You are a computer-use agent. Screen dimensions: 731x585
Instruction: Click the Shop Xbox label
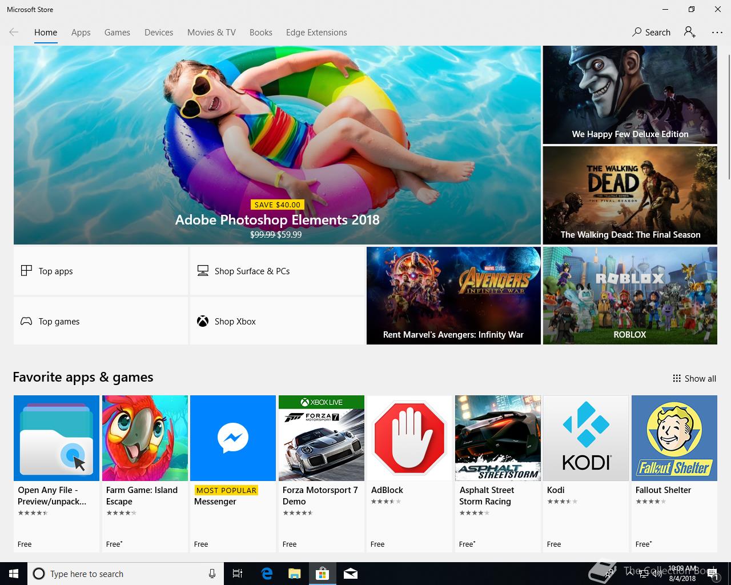(x=235, y=322)
